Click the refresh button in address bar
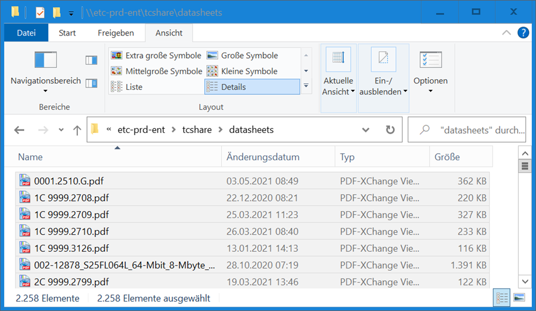 click(390, 129)
